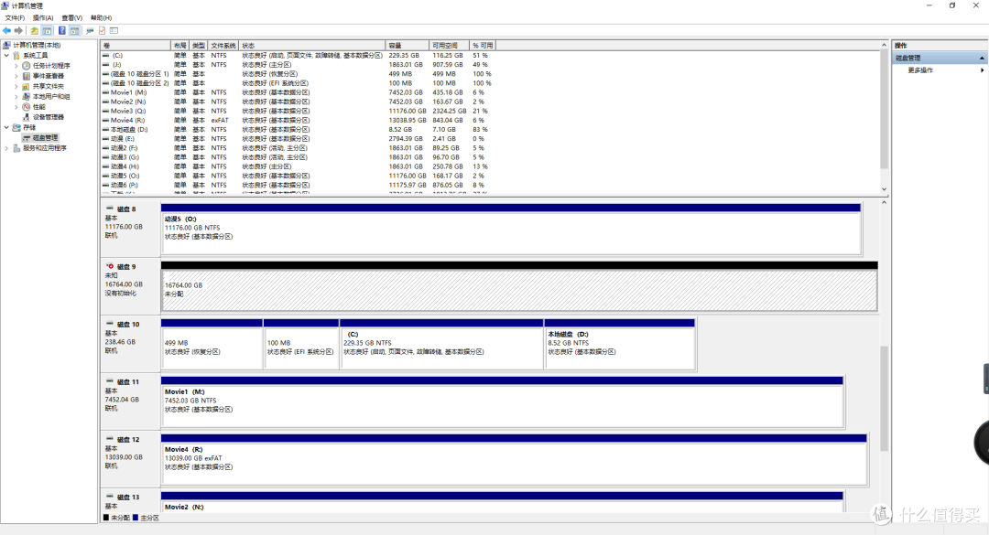Click the Up one level folder icon
The width and height of the screenshot is (989, 535).
pyautogui.click(x=34, y=30)
